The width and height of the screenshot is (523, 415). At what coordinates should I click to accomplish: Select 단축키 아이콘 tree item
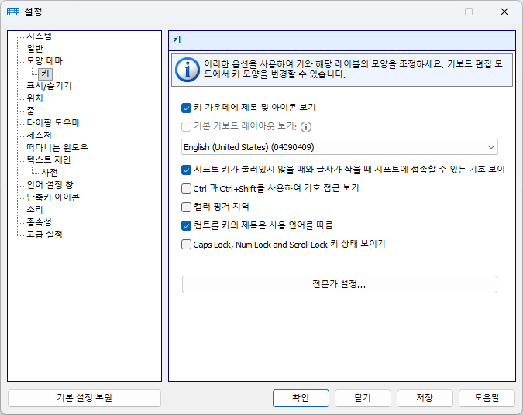click(x=53, y=197)
